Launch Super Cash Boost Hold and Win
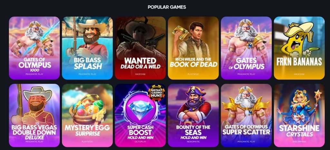 click(x=141, y=115)
